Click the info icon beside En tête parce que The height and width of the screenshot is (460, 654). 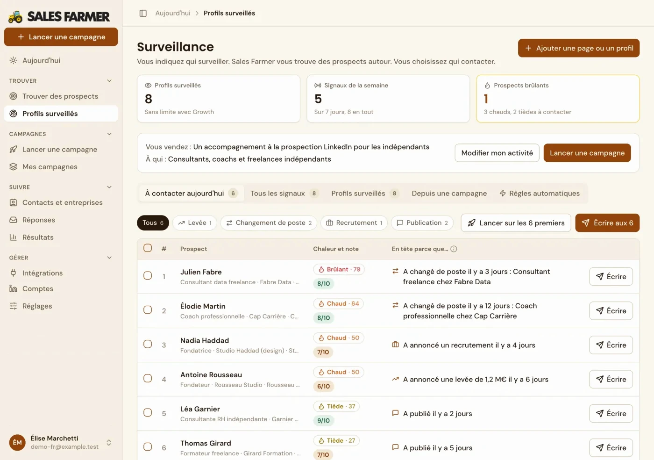[454, 249]
